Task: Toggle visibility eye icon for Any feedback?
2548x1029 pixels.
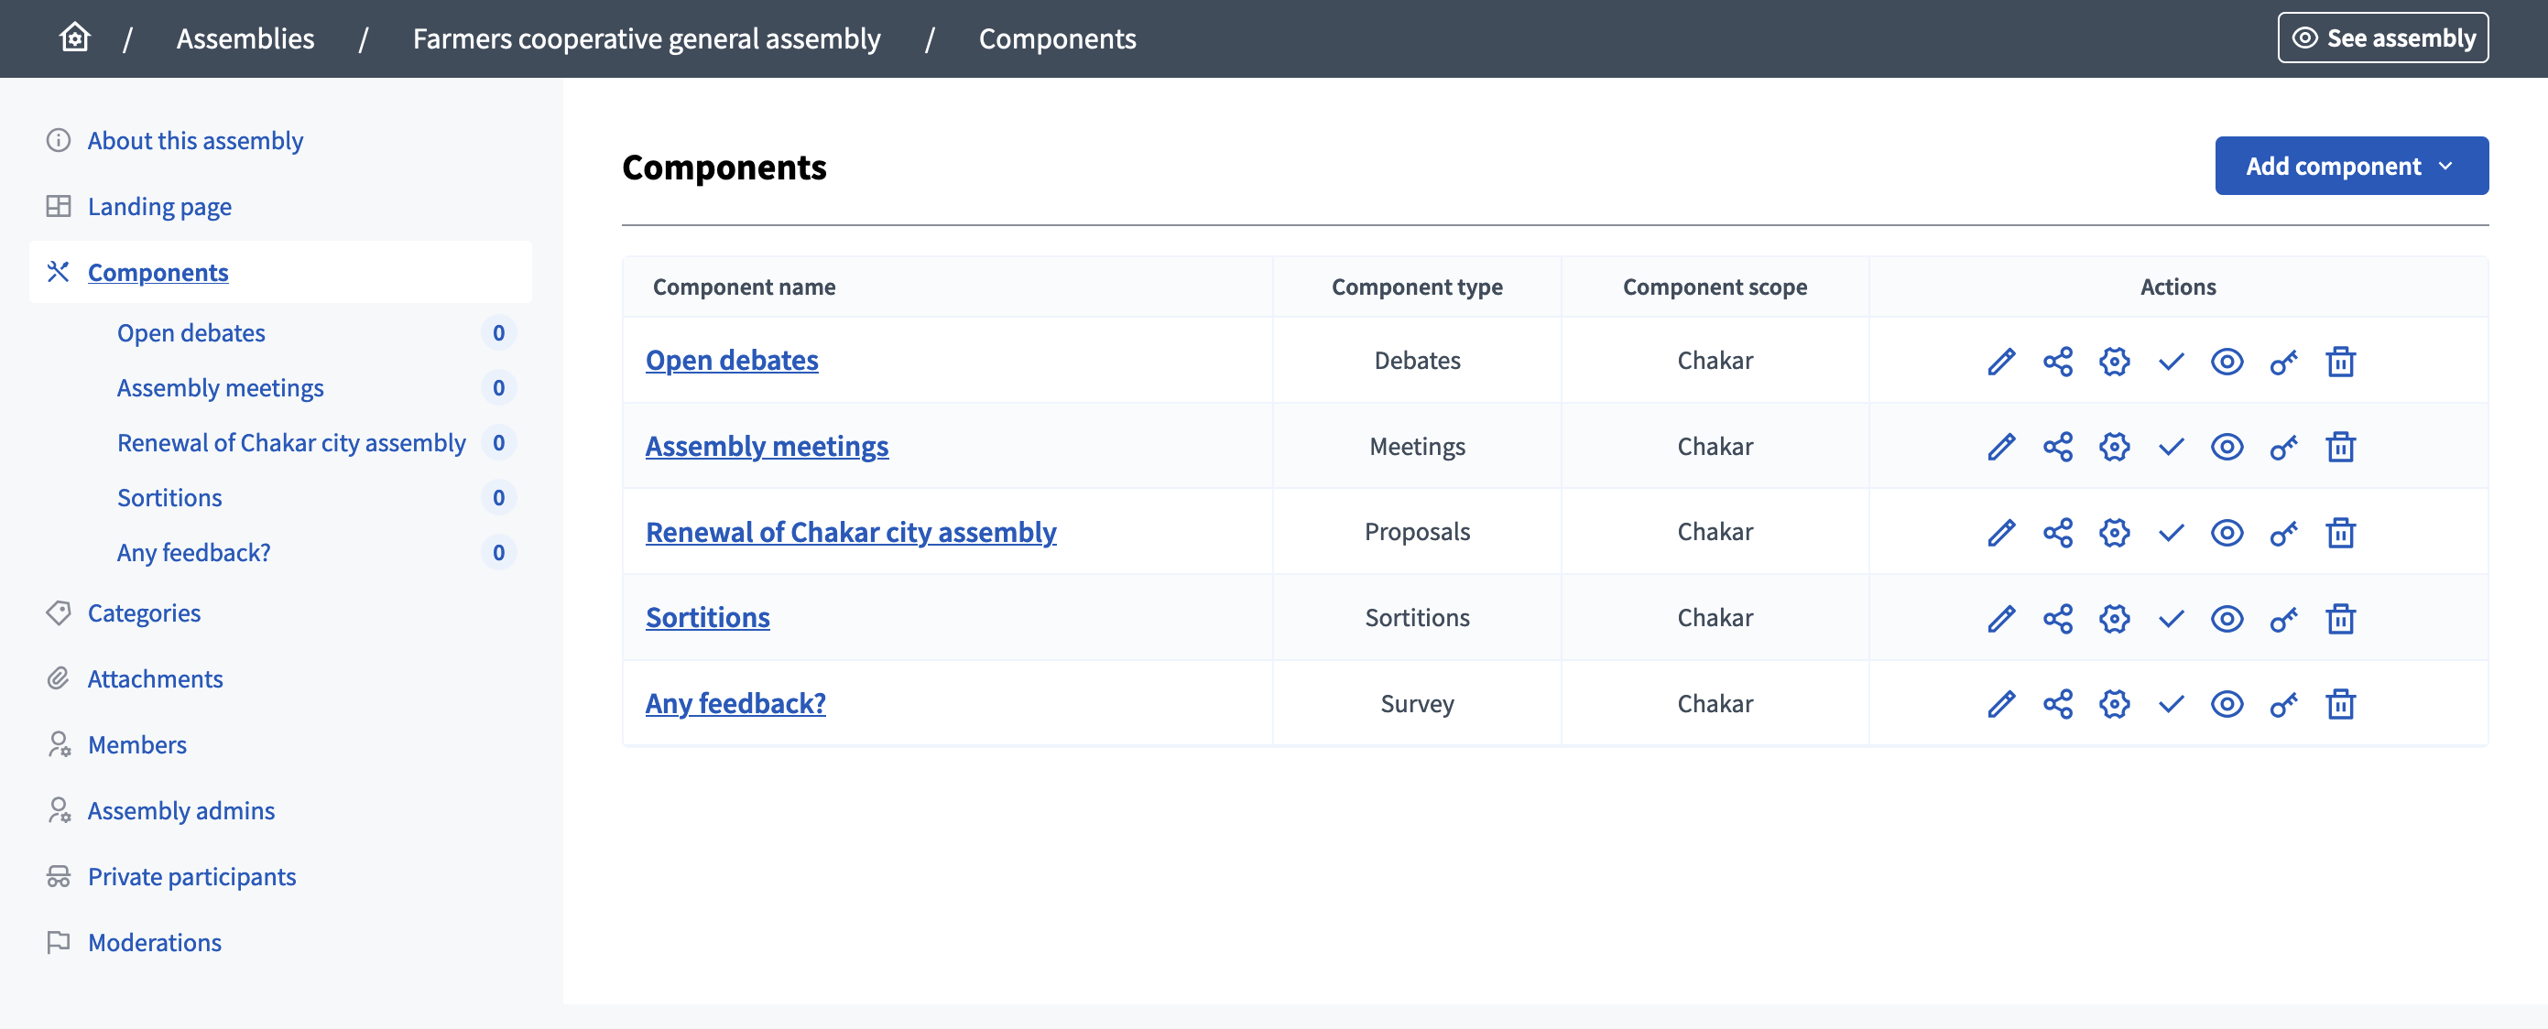Action: [2227, 701]
